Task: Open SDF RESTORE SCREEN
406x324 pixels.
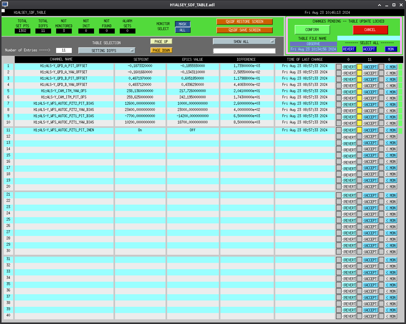Action: 245,22
